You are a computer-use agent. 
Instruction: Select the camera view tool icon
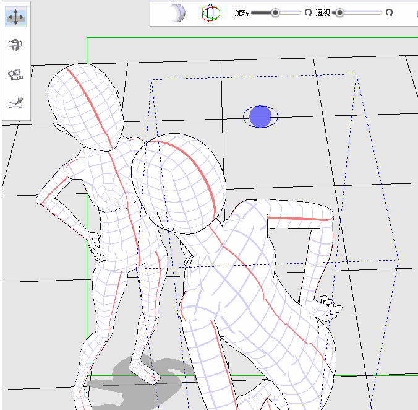15,74
